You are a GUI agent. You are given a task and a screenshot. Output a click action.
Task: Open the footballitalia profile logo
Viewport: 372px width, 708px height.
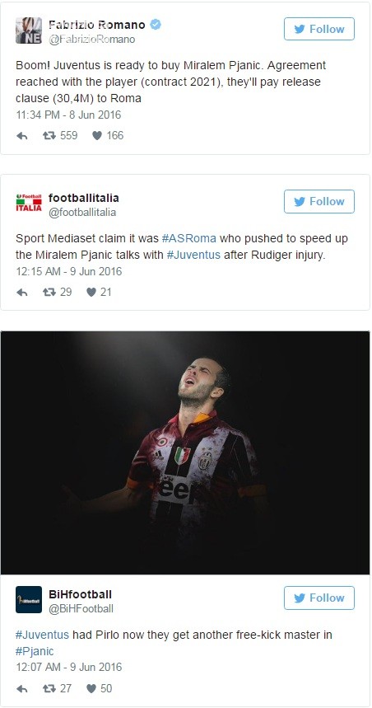(x=29, y=203)
